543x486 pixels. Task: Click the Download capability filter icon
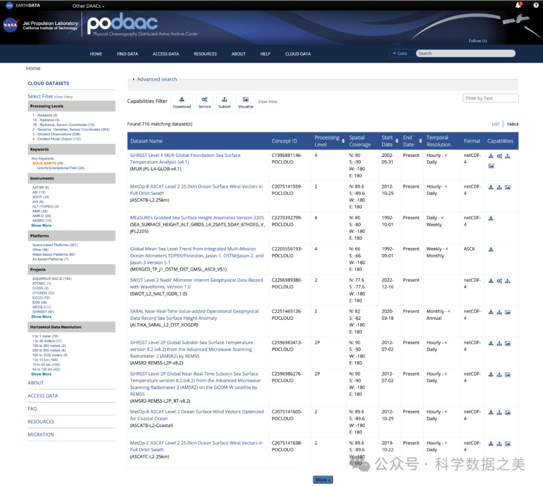click(x=182, y=102)
